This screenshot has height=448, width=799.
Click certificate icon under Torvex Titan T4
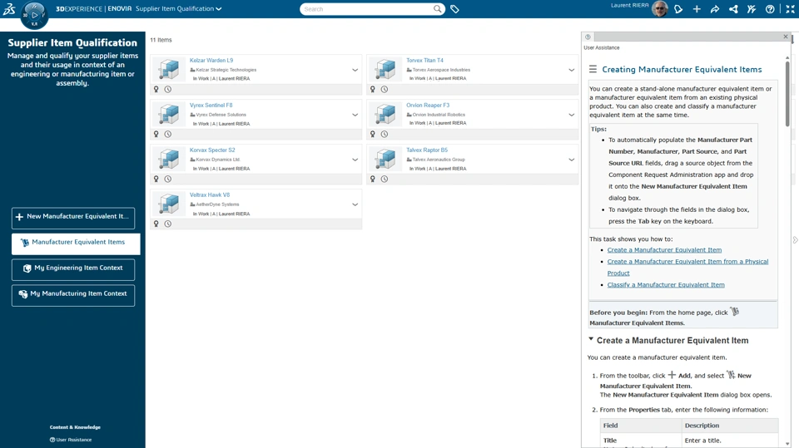pos(373,89)
